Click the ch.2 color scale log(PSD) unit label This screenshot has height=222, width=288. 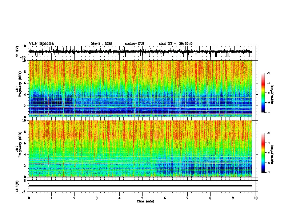point(272,154)
